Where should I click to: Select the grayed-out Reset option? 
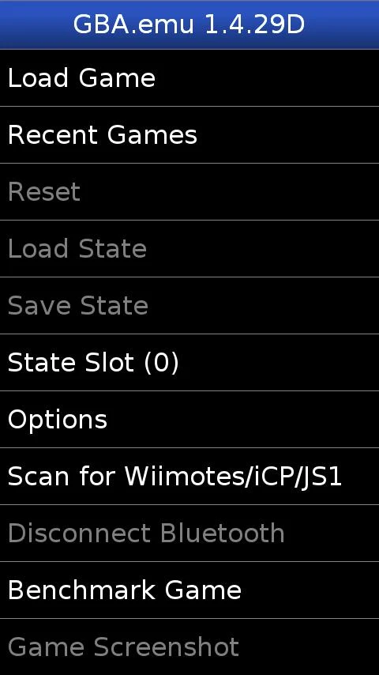[x=189, y=191]
